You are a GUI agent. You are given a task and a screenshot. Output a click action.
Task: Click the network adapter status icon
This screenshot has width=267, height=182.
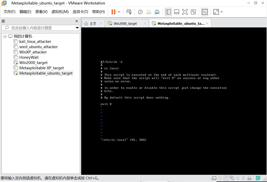coord(232,178)
